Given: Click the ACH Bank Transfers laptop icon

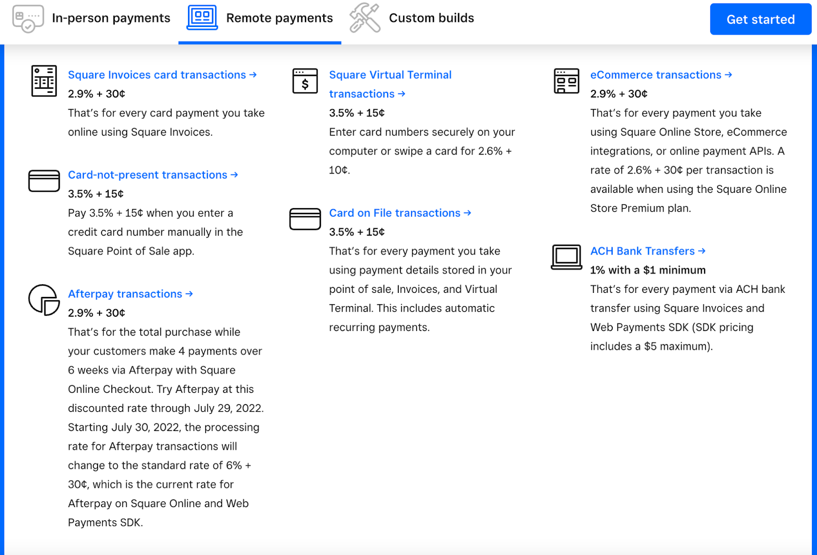Looking at the screenshot, I should (566, 257).
